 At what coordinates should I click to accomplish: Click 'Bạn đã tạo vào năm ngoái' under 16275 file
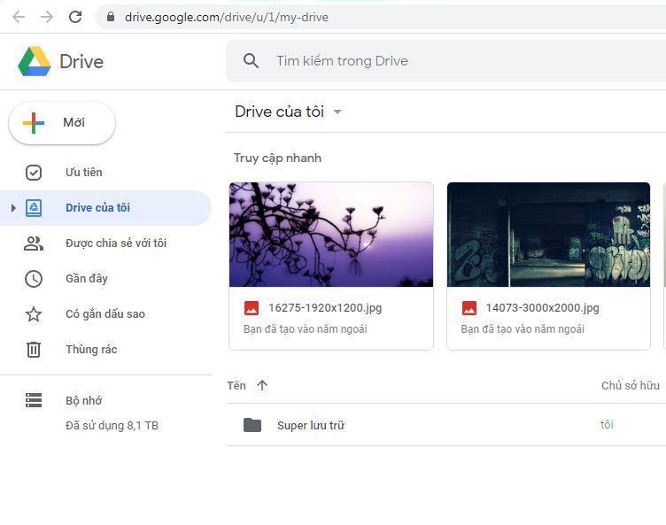click(306, 329)
